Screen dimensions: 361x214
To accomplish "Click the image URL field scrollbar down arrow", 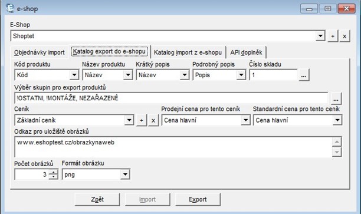I will pyautogui.click(x=337, y=152).
